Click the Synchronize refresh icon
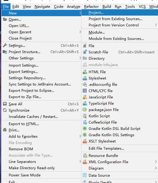Screen dimensions: 158x183 coord(5,110)
